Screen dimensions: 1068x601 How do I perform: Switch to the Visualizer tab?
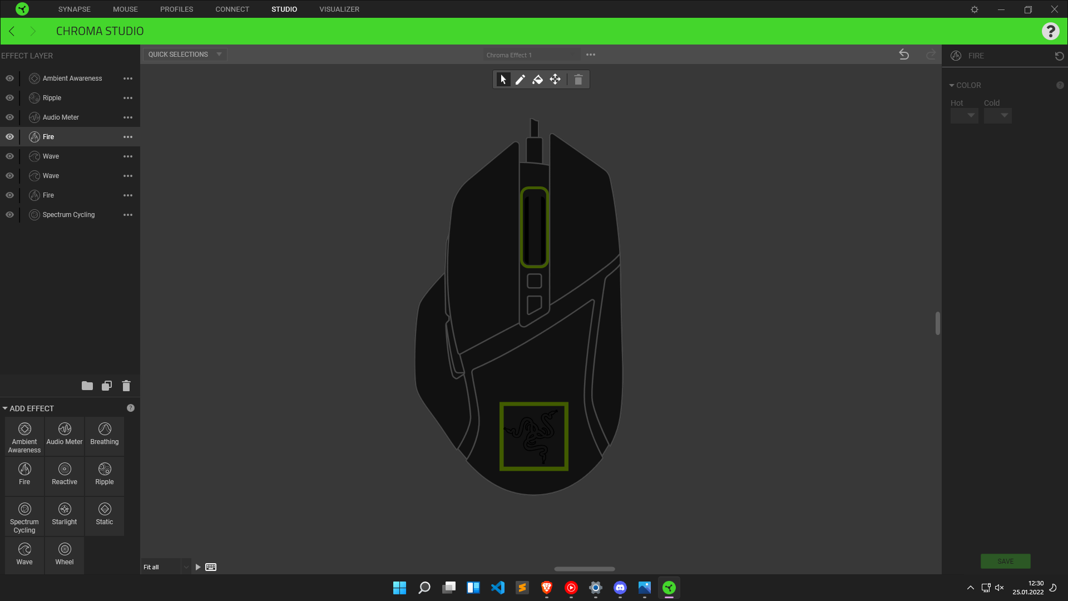pos(339,9)
